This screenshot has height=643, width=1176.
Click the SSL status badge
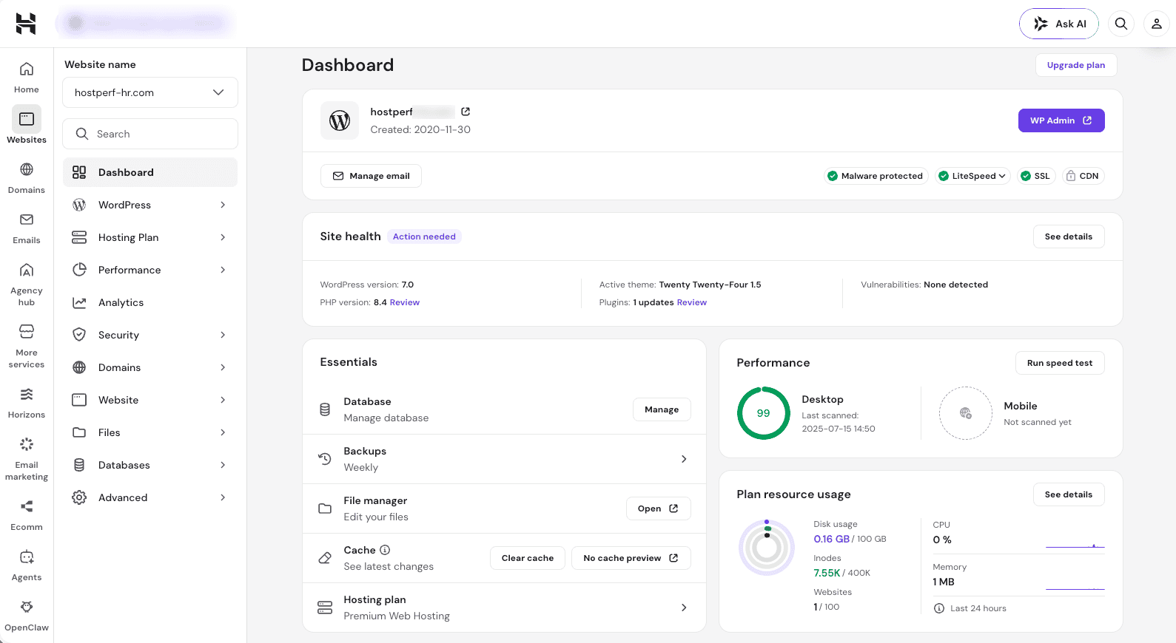(x=1035, y=176)
